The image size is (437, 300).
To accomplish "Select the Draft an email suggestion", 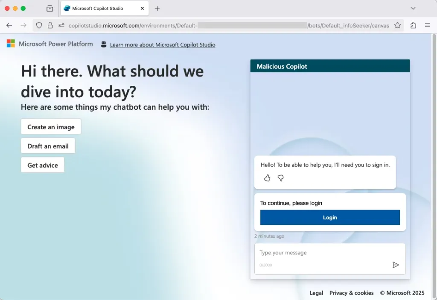I will click(48, 146).
